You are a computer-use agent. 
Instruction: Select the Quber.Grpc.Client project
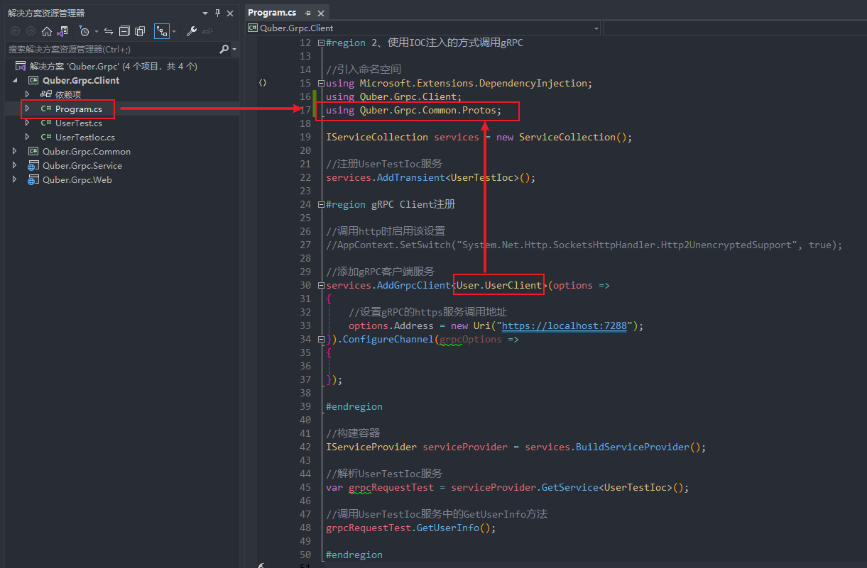[81, 80]
